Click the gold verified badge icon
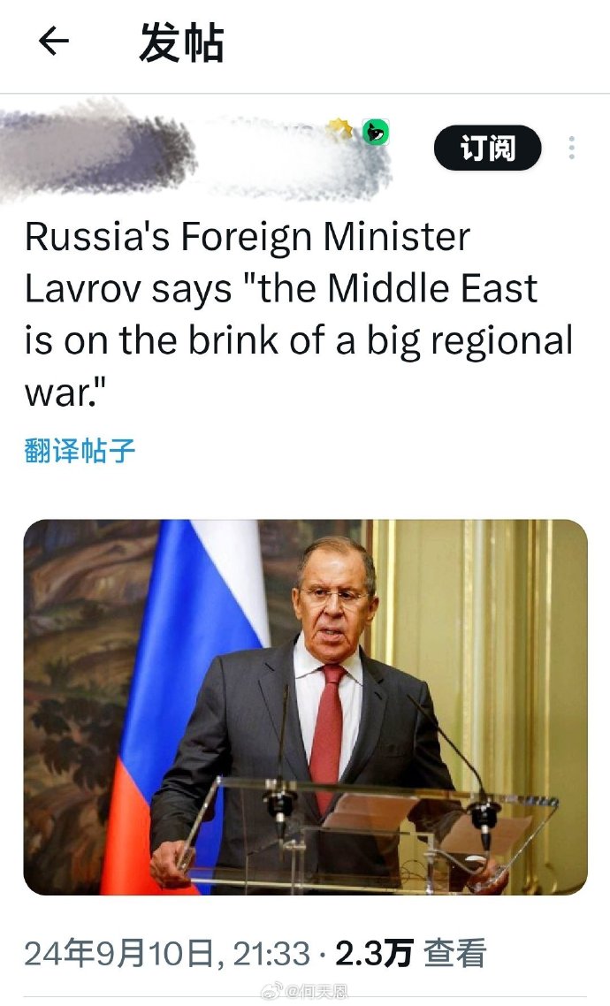The width and height of the screenshot is (610, 1006). pos(340,129)
